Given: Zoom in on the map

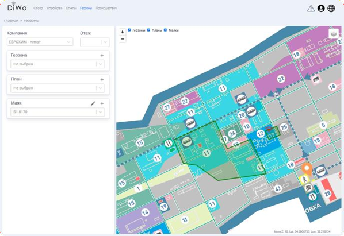Looking at the screenshot, I should (123, 32).
